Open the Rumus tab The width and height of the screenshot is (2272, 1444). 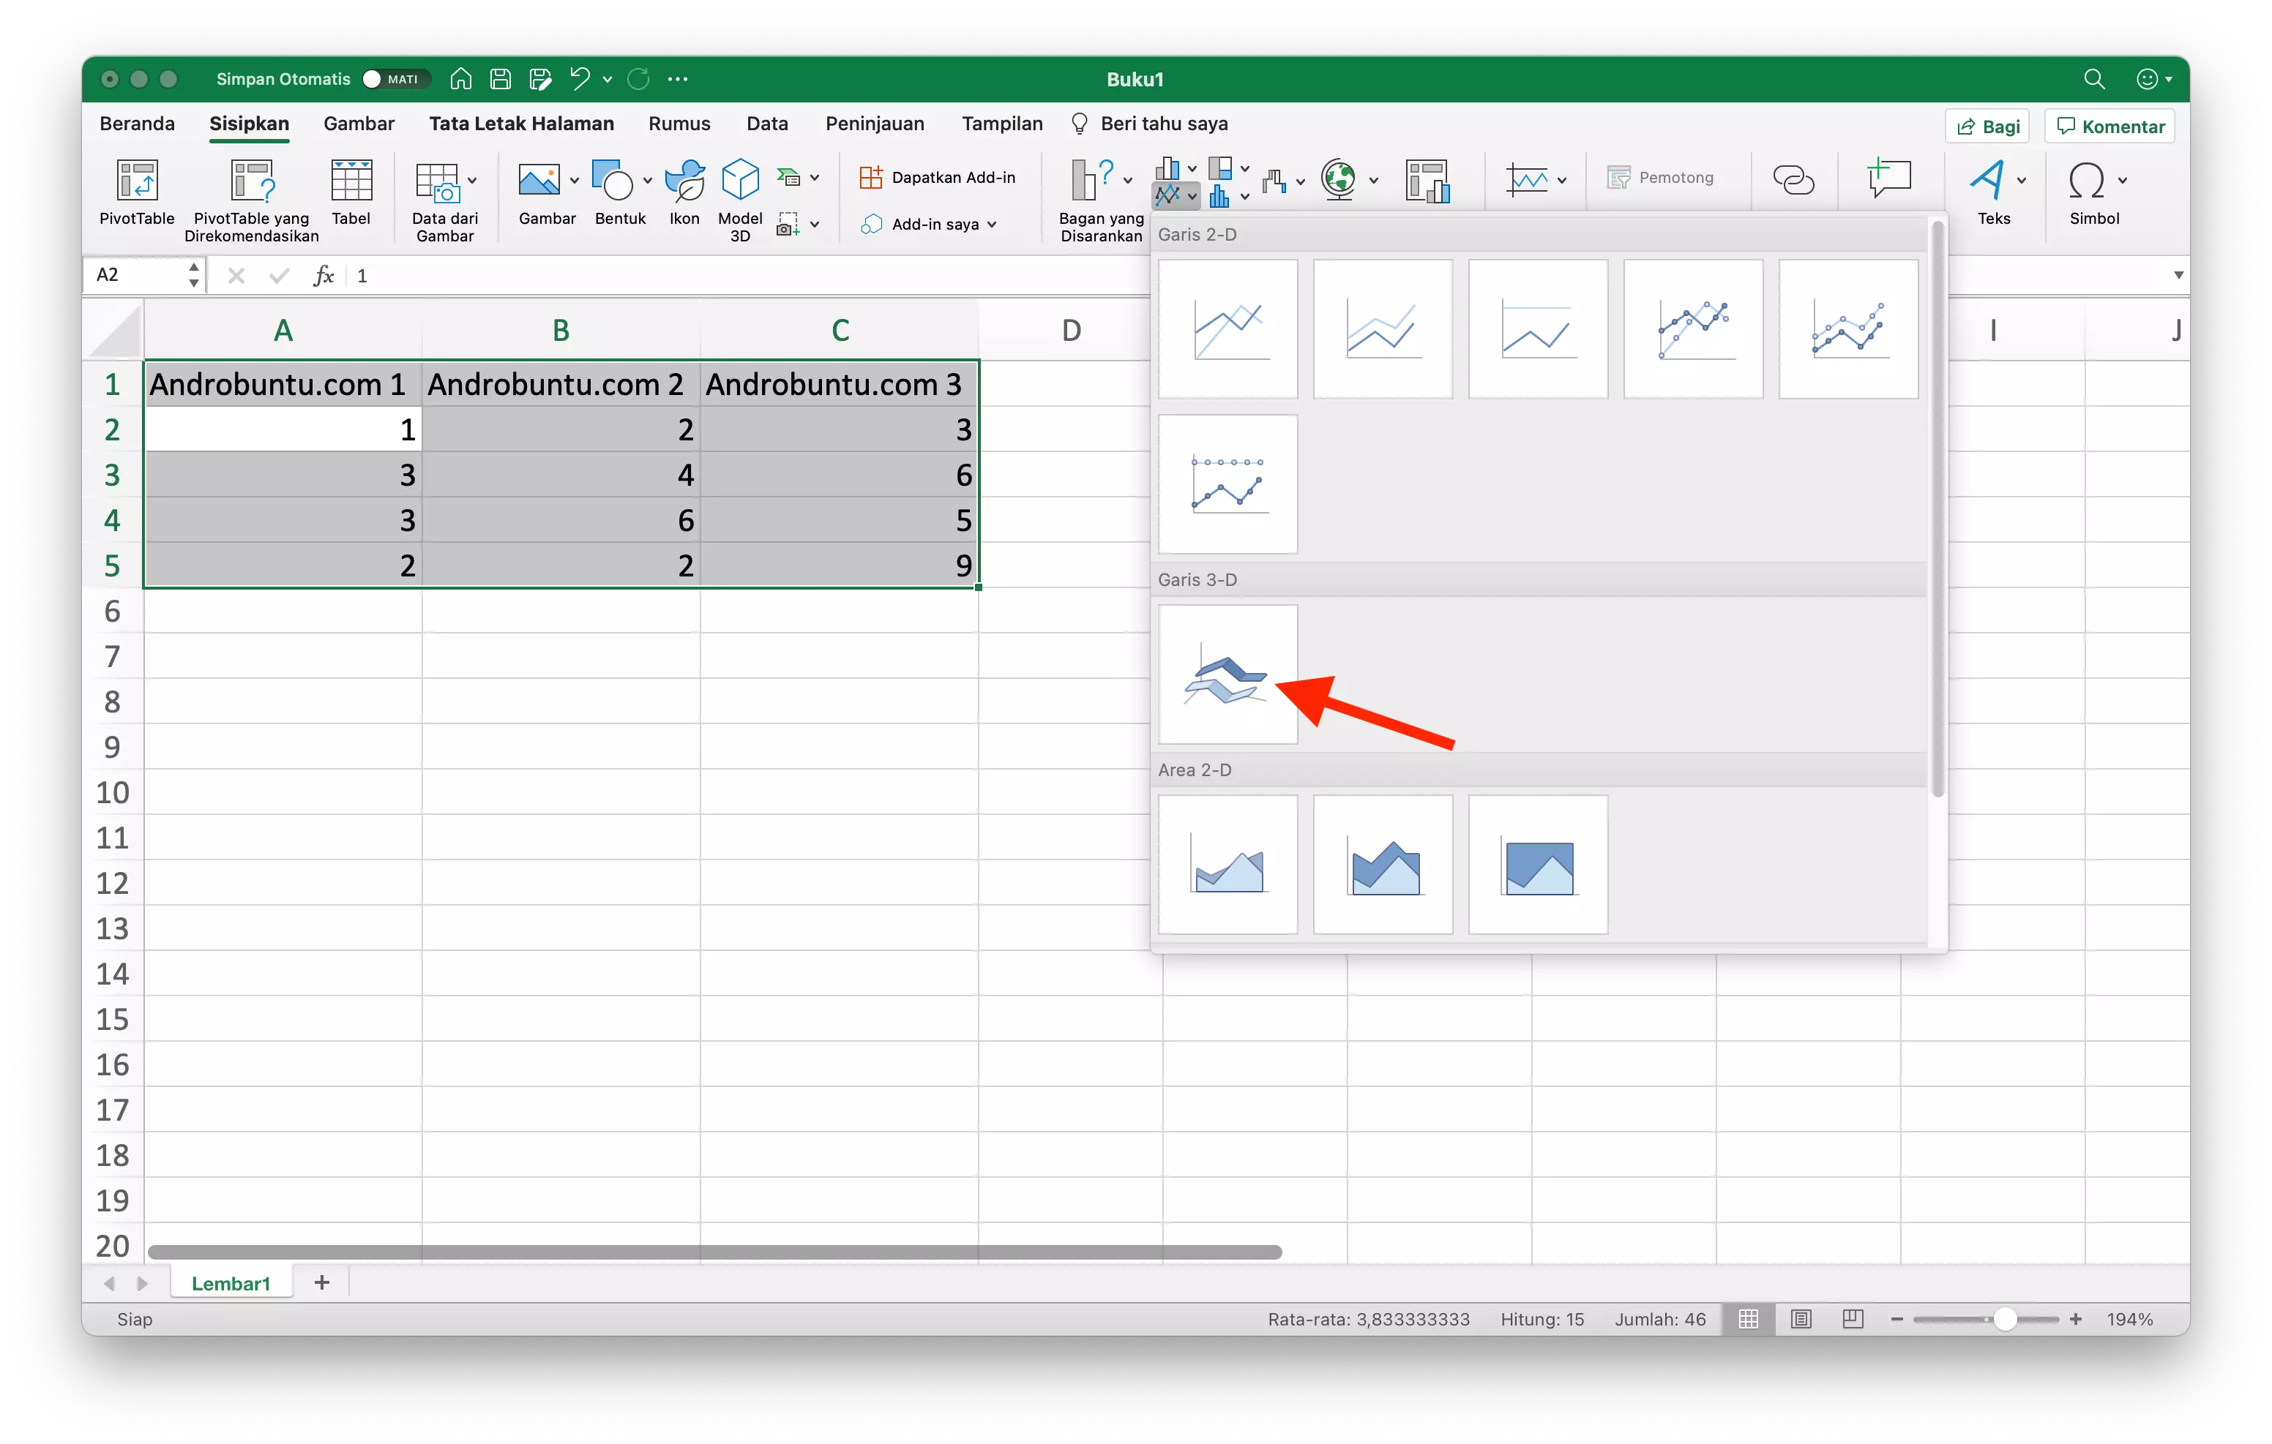[x=679, y=123]
